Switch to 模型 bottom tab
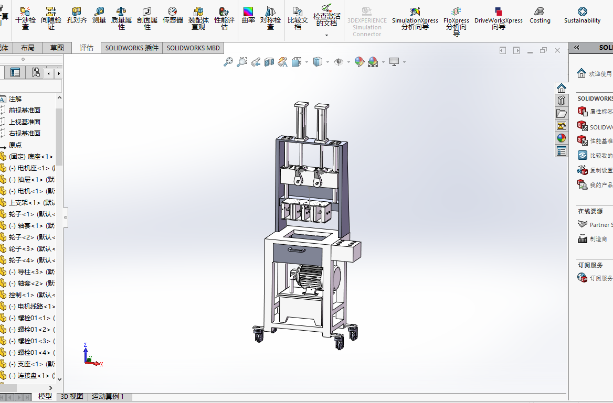Viewport: 613px width, 403px height. 45,396
